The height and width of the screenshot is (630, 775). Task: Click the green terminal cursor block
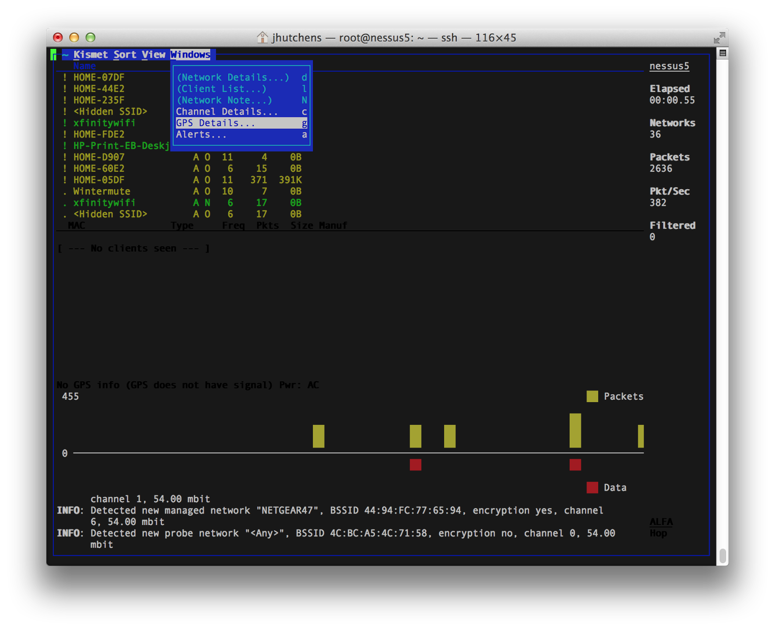(53, 55)
